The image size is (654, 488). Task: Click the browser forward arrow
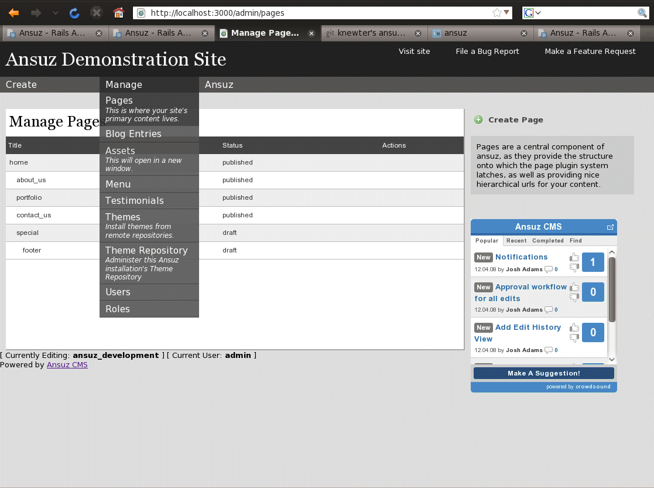click(x=36, y=13)
